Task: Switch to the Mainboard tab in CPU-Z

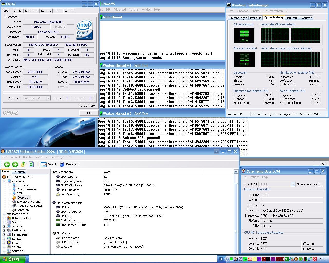Action: coord(32,11)
